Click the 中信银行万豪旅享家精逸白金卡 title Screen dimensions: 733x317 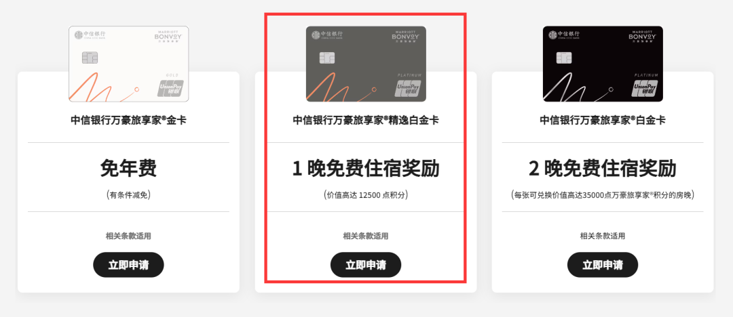coord(366,121)
